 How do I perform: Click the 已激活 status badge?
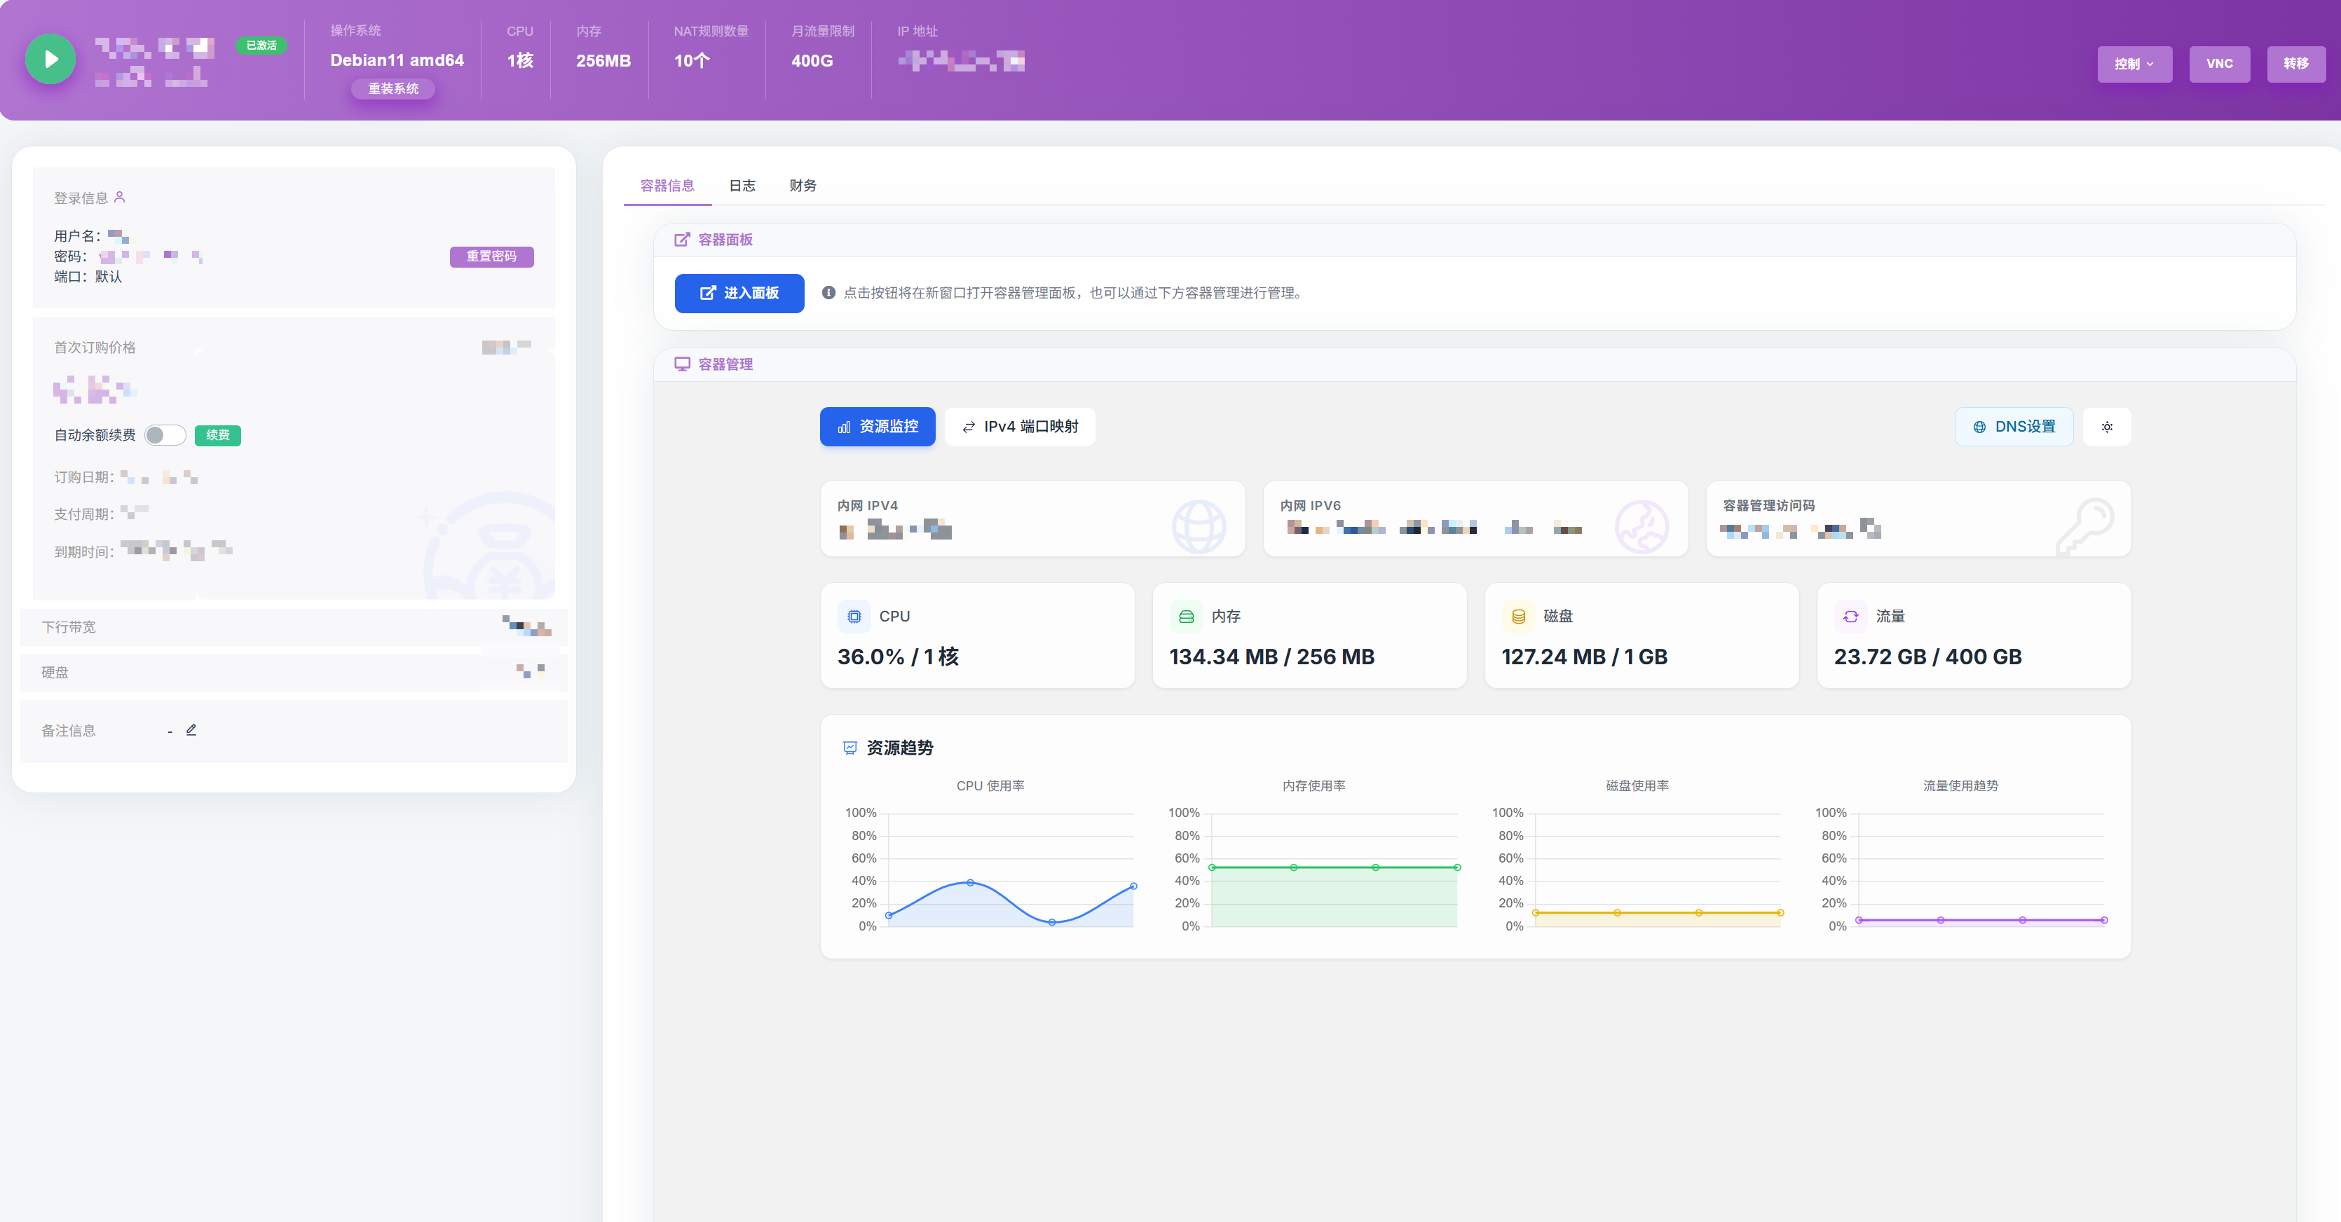(x=261, y=46)
